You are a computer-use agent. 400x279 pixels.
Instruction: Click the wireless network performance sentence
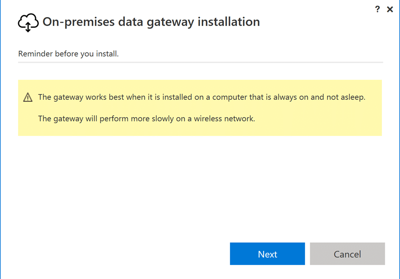(x=146, y=118)
